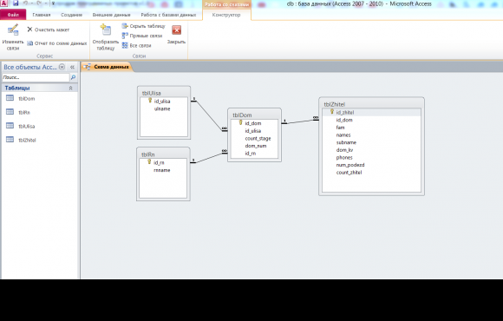Open the Создание ribbon tab
This screenshot has height=321, width=503.
(x=71, y=15)
